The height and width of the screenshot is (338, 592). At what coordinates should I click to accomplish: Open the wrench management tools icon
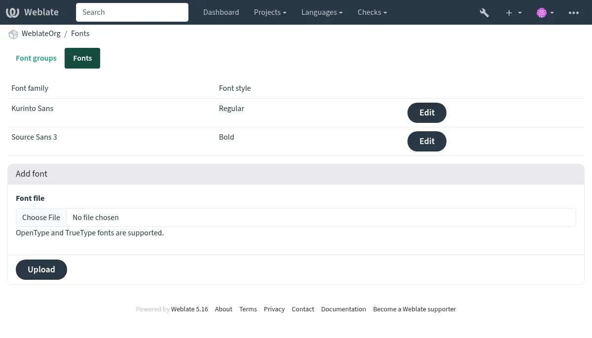484,12
